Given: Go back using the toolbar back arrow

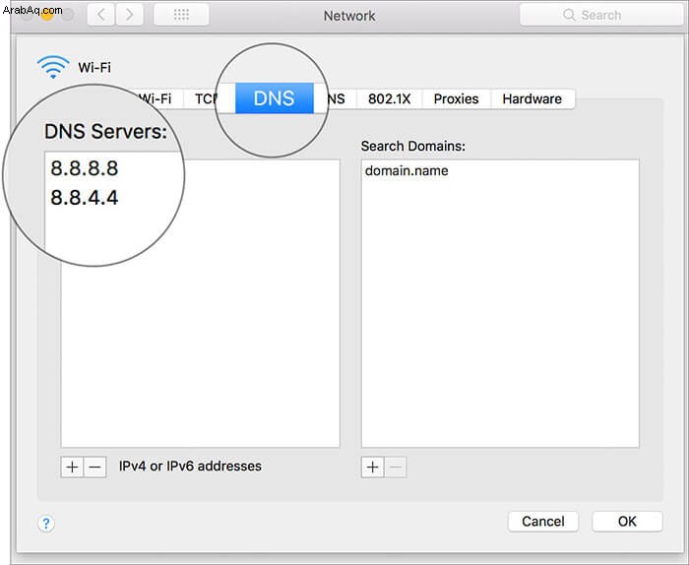Looking at the screenshot, I should click(101, 15).
